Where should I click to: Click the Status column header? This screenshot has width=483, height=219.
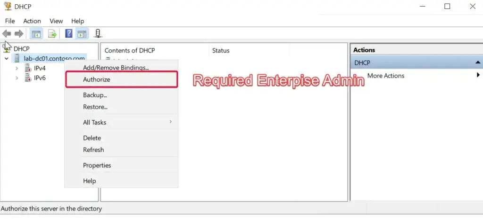pyautogui.click(x=221, y=50)
